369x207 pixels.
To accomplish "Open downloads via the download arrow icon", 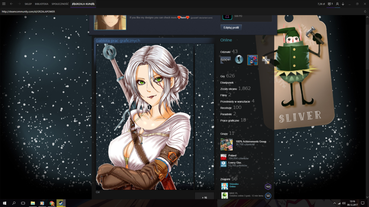I will click(343, 4).
